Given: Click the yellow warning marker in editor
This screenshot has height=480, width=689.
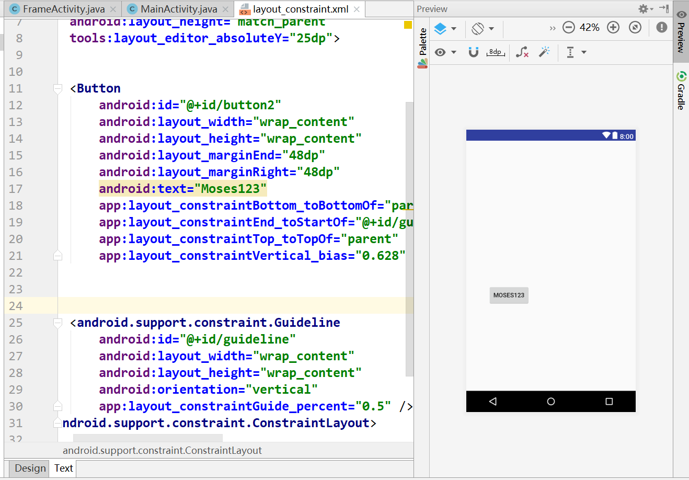Looking at the screenshot, I should (408, 25).
